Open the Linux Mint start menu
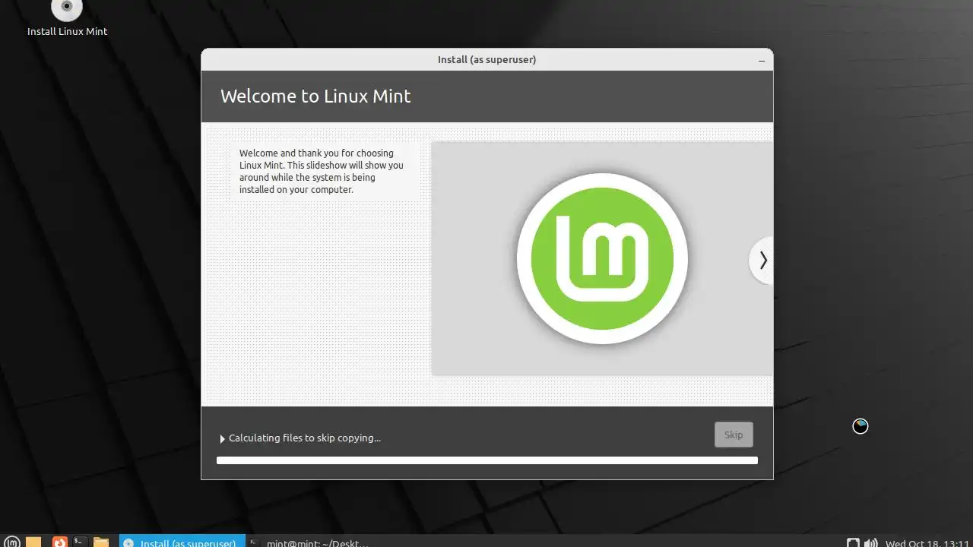The height and width of the screenshot is (547, 973). pos(12,542)
